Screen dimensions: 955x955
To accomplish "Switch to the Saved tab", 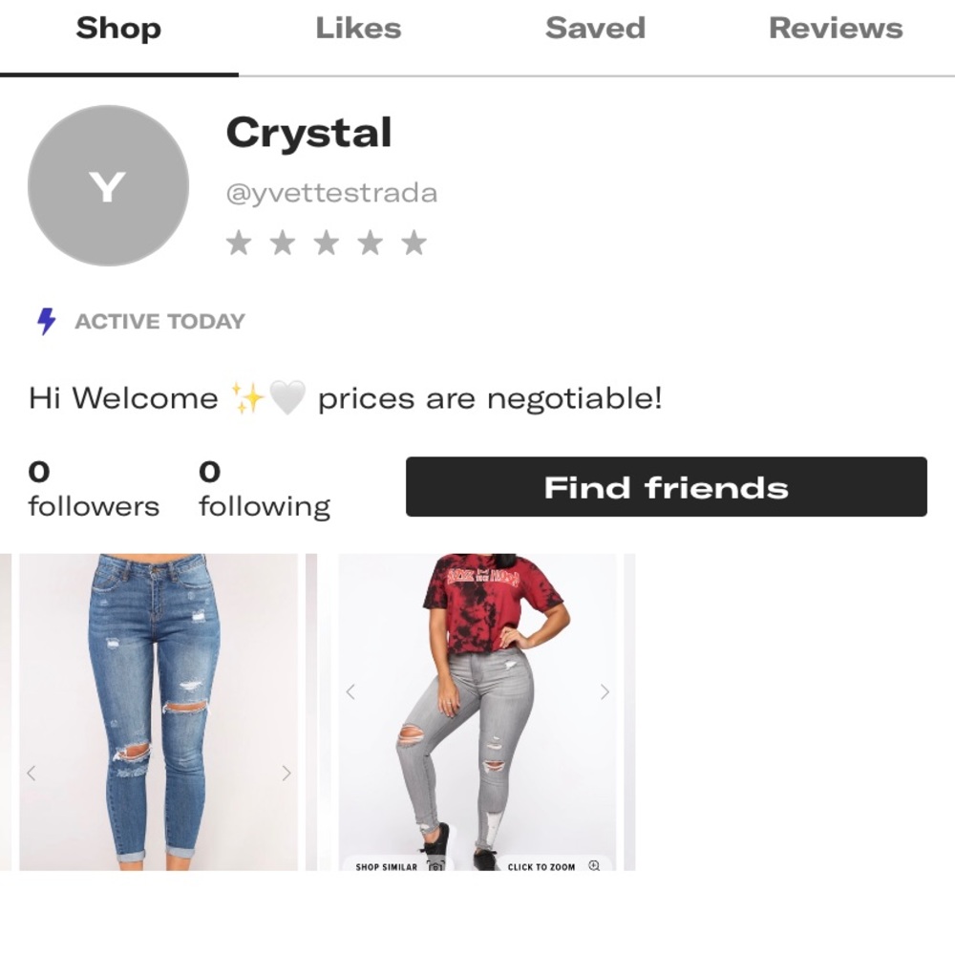I will coord(595,29).
